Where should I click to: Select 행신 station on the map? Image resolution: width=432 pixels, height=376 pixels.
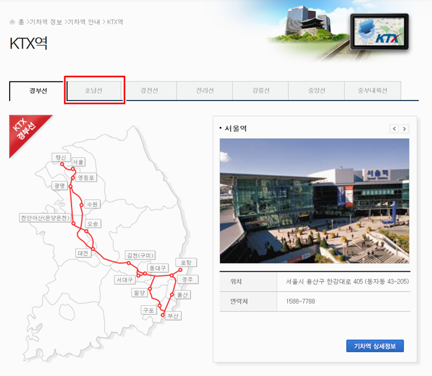click(61, 157)
